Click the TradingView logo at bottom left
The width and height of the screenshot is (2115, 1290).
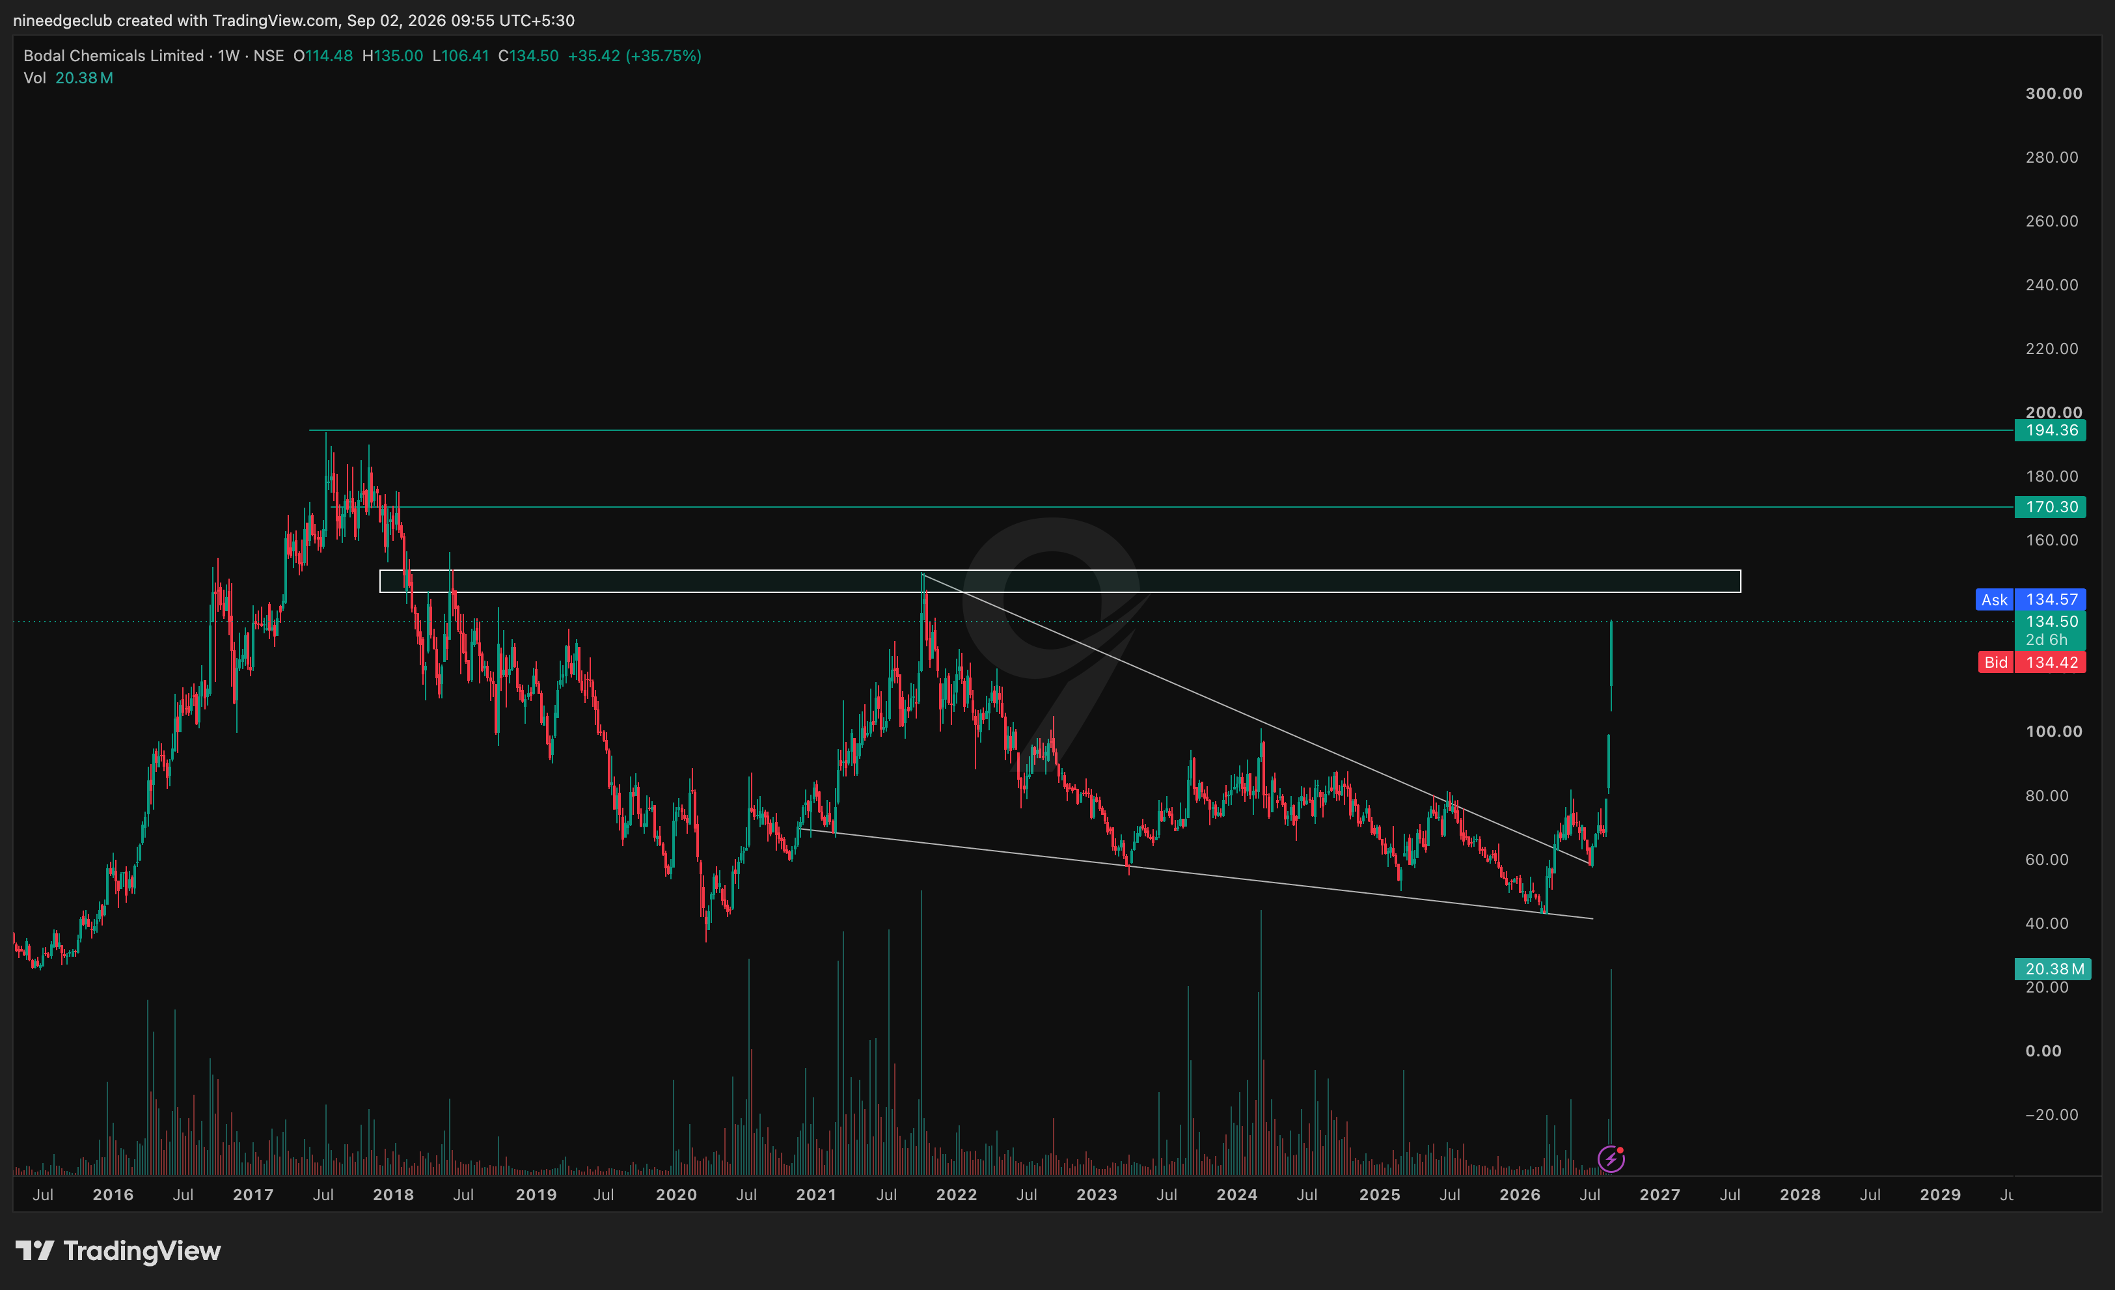pos(118,1250)
